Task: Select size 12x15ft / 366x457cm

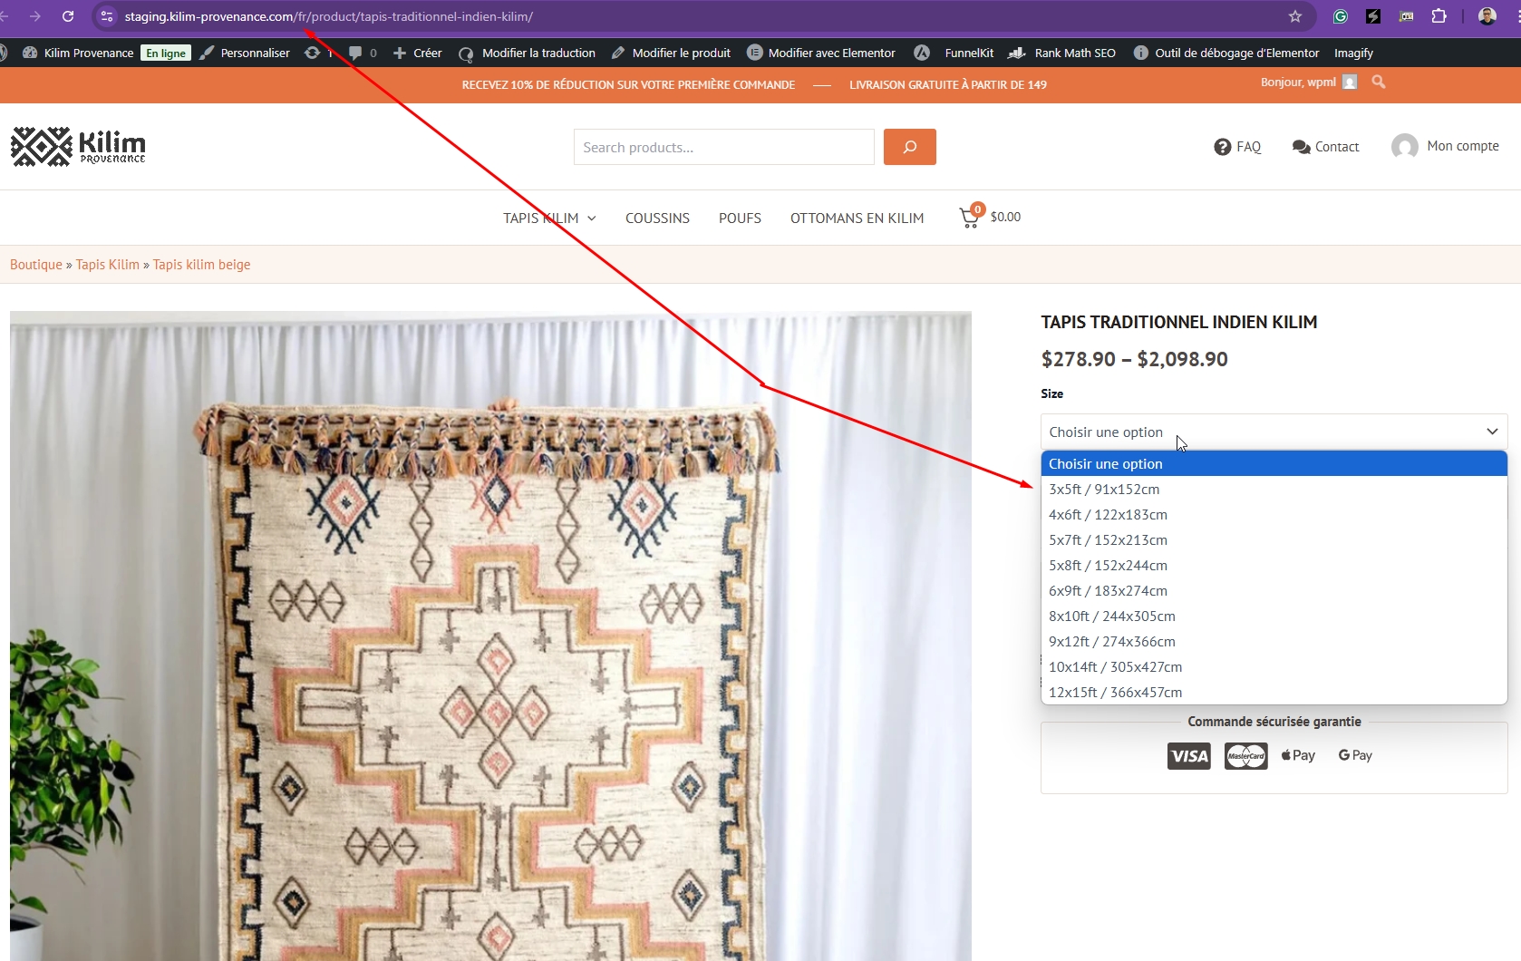Action: (x=1274, y=692)
